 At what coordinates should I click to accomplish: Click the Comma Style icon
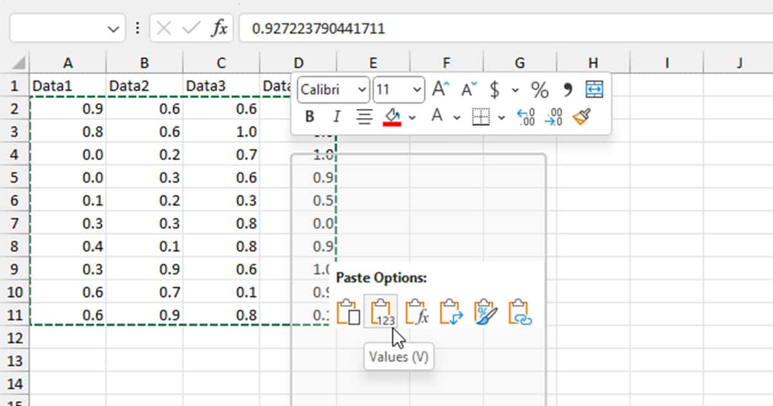(569, 88)
